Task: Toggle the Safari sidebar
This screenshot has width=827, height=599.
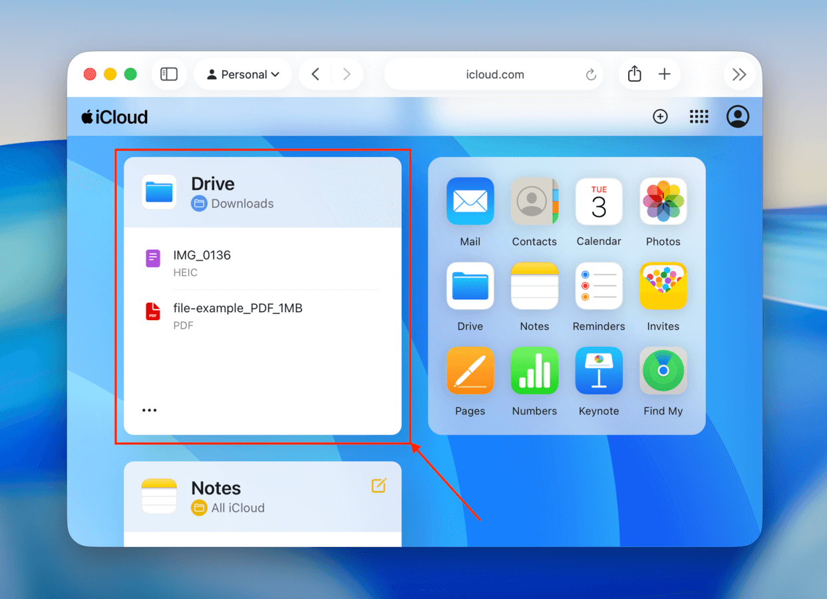Action: [x=169, y=74]
